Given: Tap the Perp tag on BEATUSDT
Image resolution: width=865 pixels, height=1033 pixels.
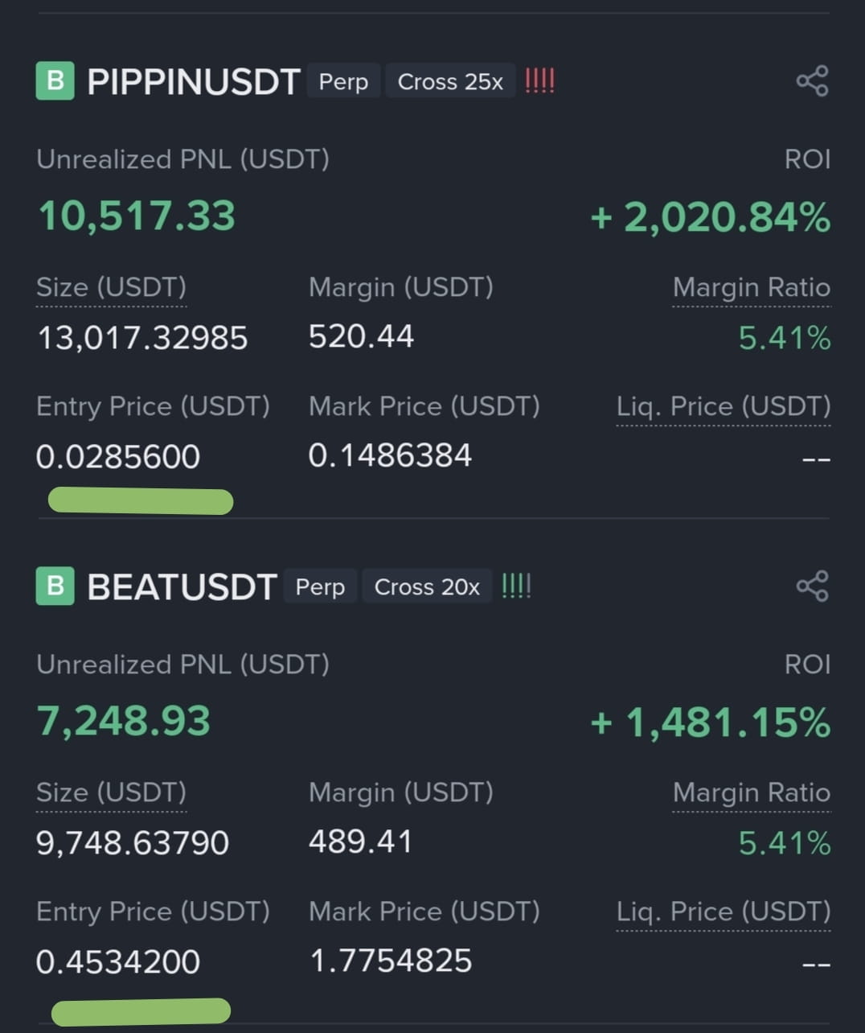Looking at the screenshot, I should (320, 586).
